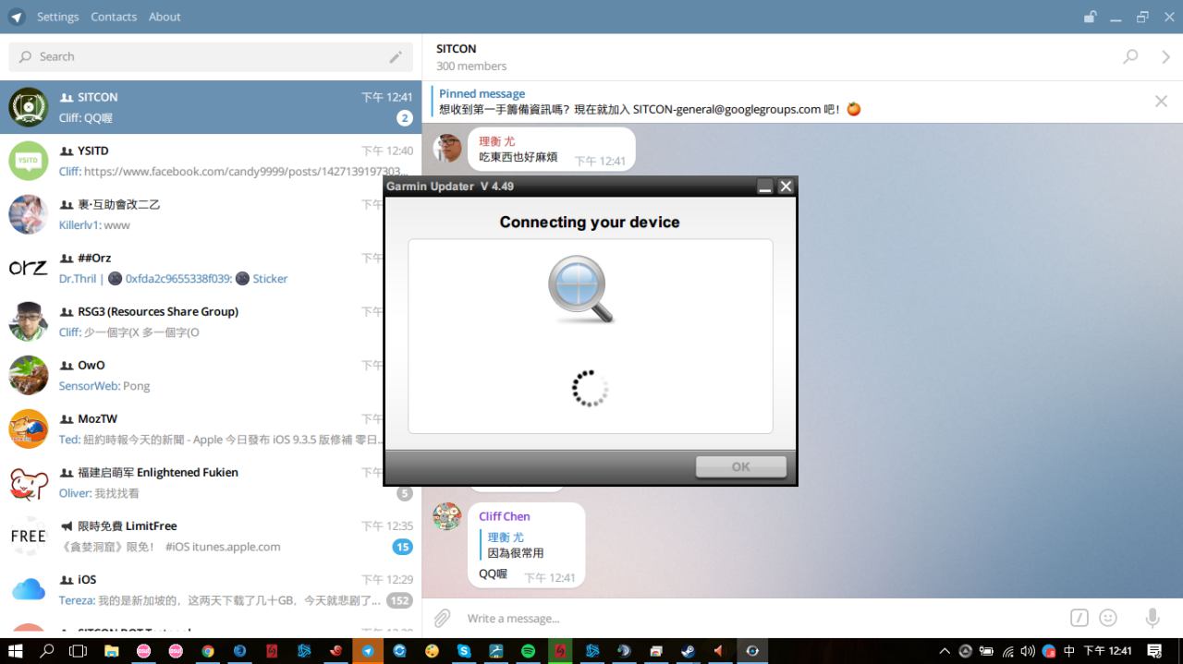Switch to Google Chrome on taskbar
Screen dimensions: 1183x664
208,651
